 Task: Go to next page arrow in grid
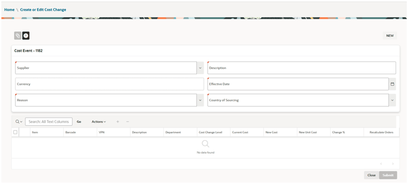[393, 164]
